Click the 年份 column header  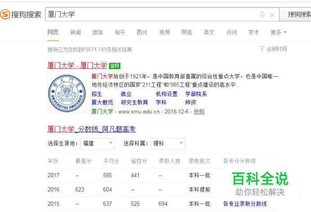tap(53, 161)
